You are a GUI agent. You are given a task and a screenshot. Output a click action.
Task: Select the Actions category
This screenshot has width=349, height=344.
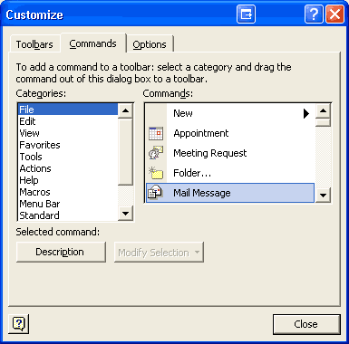coord(68,168)
